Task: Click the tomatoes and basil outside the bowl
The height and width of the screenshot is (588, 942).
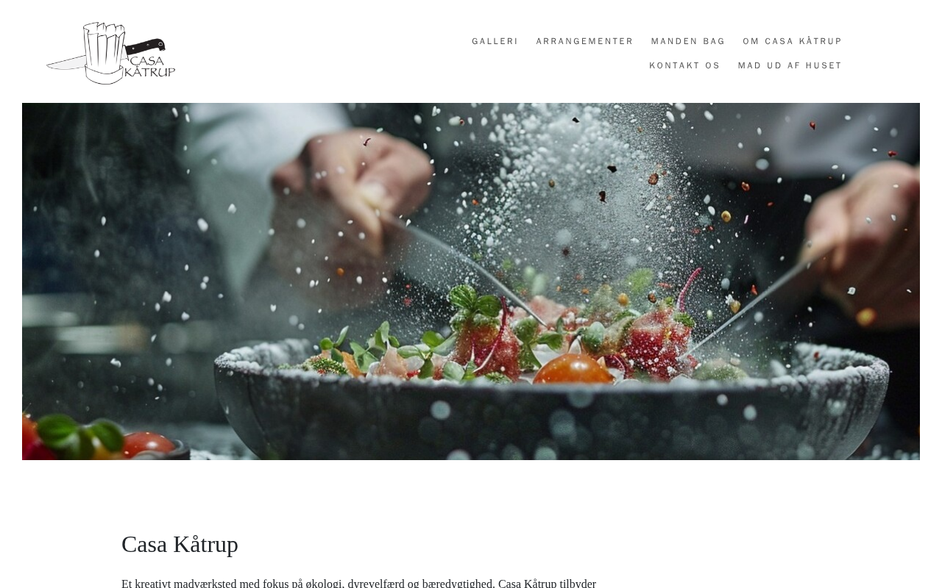Action: click(x=96, y=439)
